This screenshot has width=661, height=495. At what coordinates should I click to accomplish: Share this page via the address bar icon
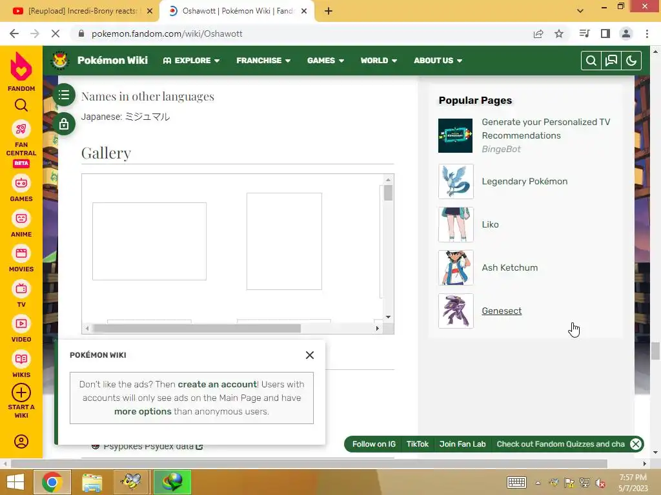click(538, 34)
